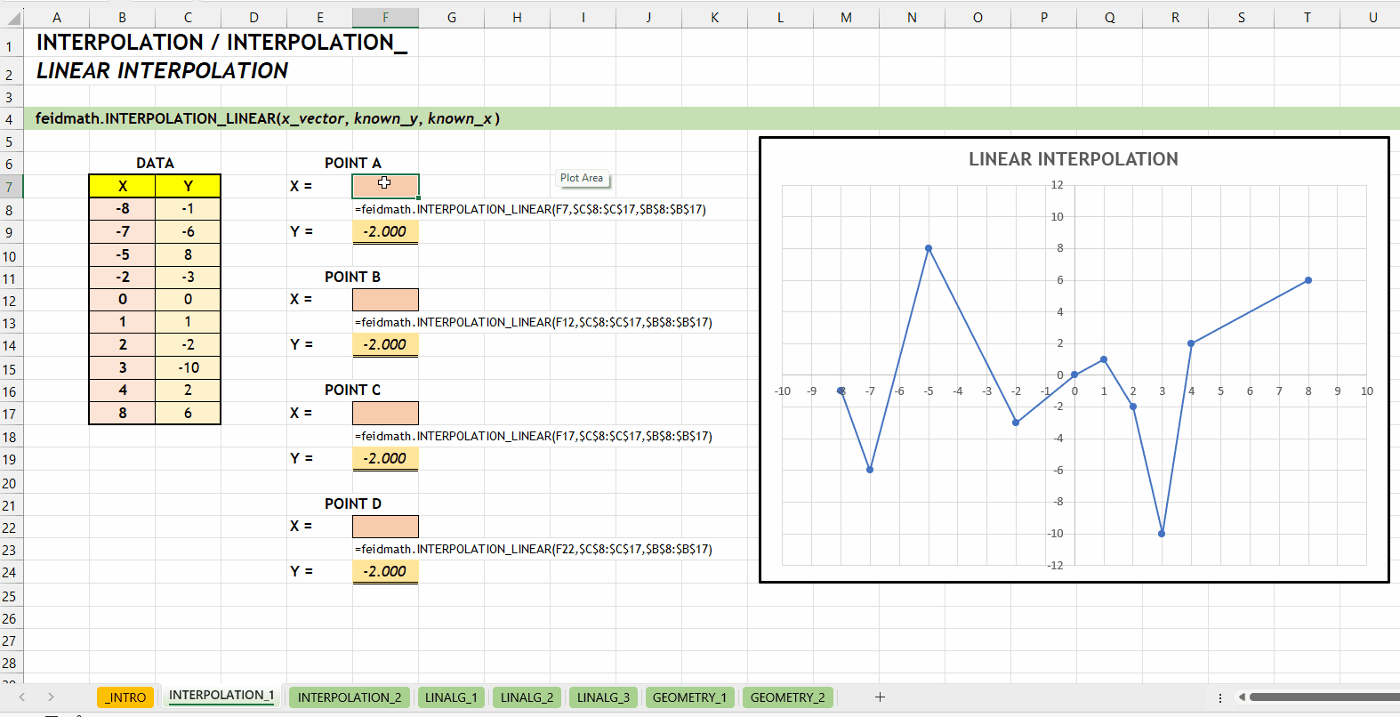Select the Point C X input cell
Image resolution: width=1400 pixels, height=717 pixels.
pos(385,413)
